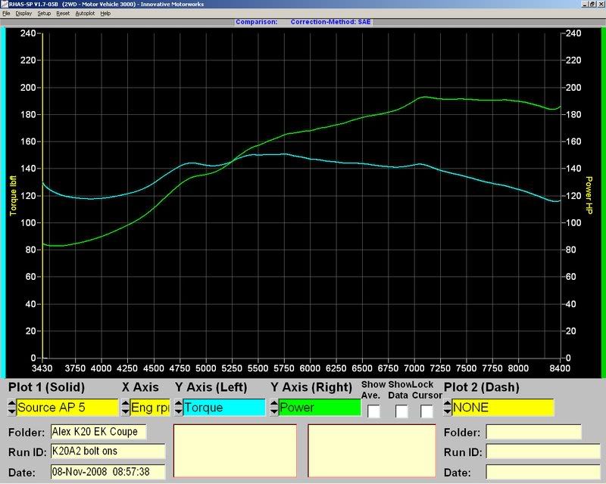
Task: Click the 6500 rpm axis label
Action: pos(362,368)
